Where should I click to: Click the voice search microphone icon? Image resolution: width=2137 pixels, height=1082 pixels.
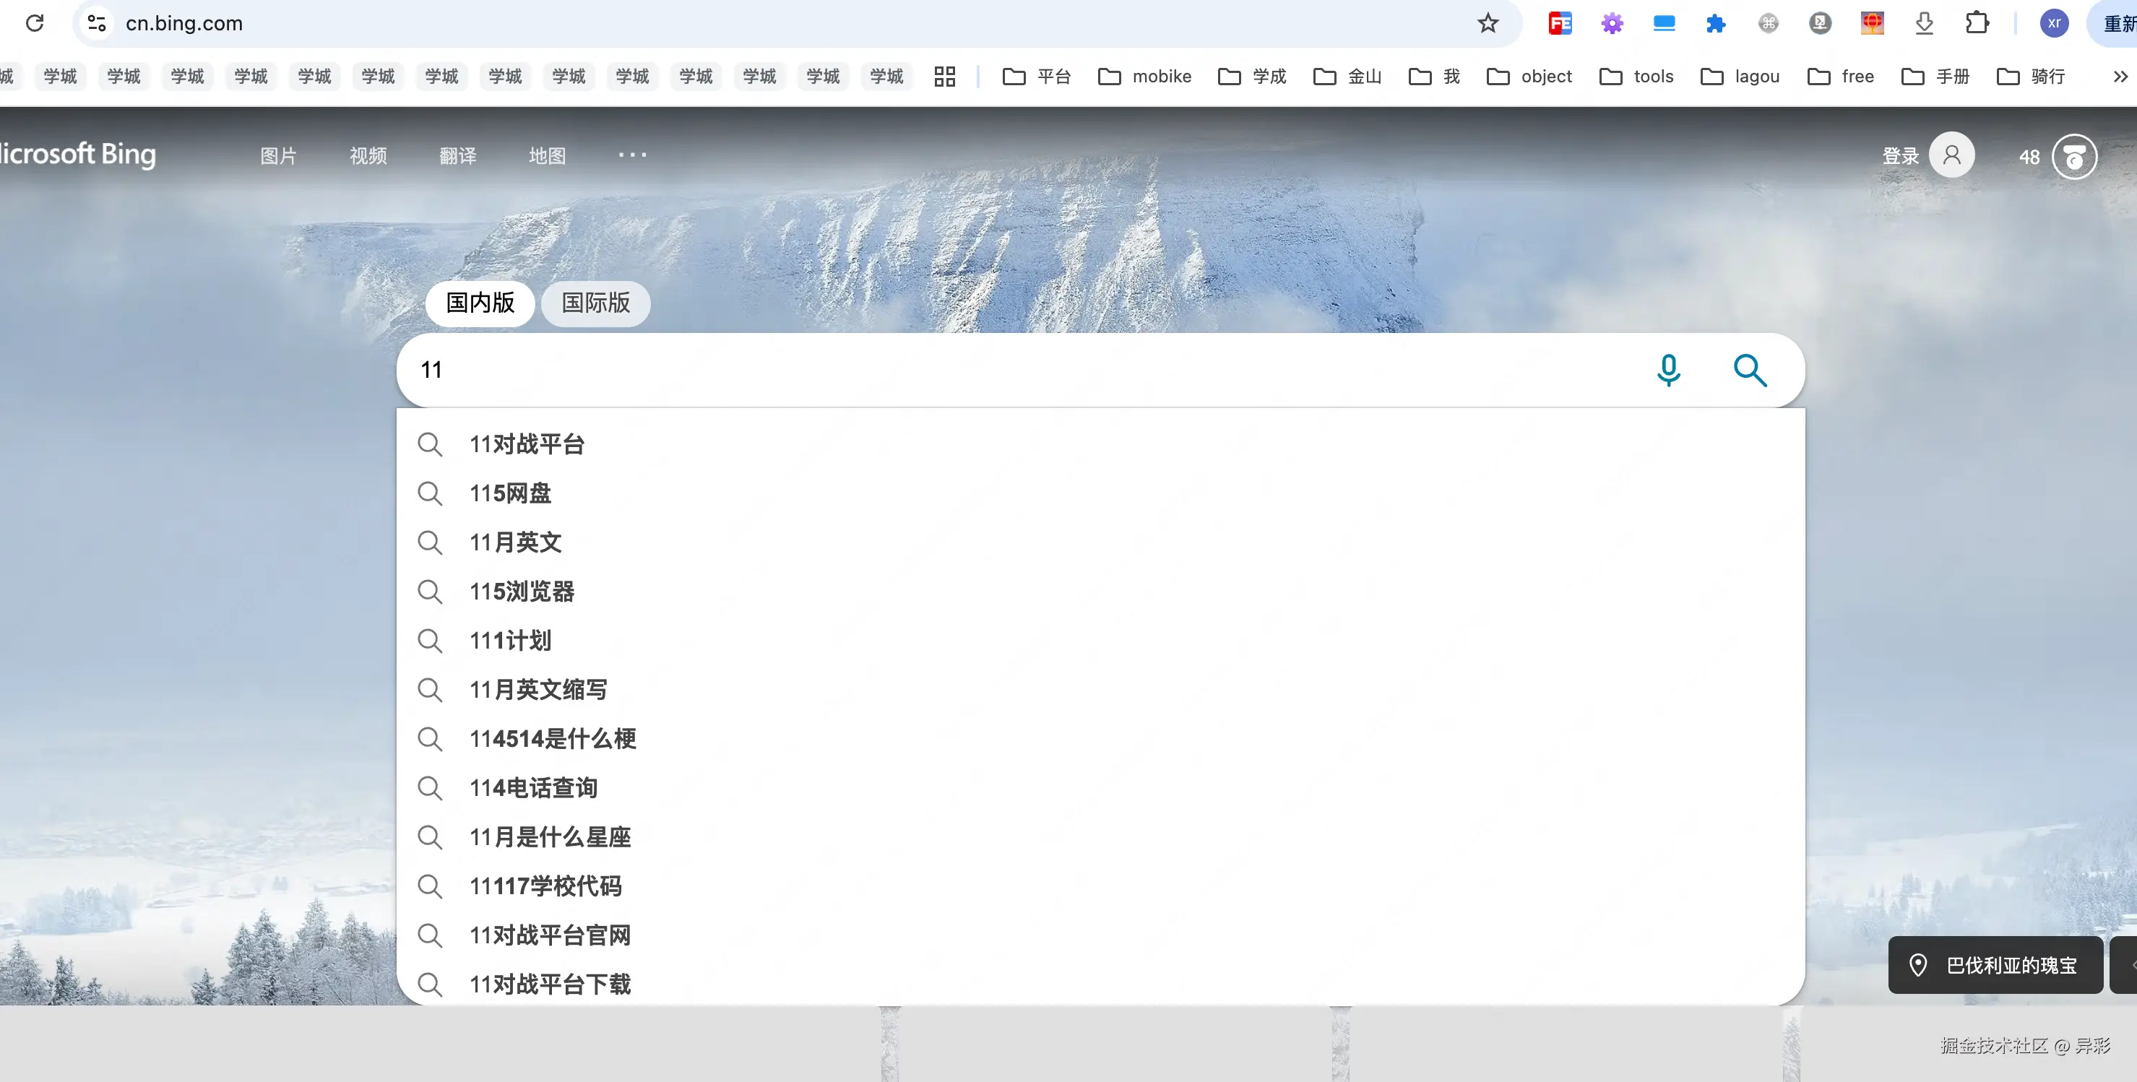point(1668,370)
